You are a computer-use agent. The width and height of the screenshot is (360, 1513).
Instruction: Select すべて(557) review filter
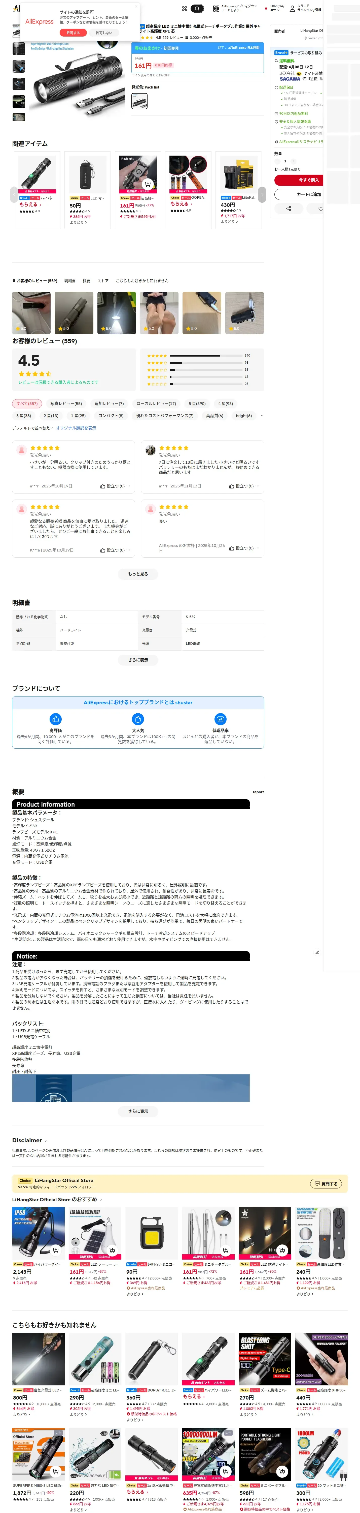pyautogui.click(x=26, y=403)
